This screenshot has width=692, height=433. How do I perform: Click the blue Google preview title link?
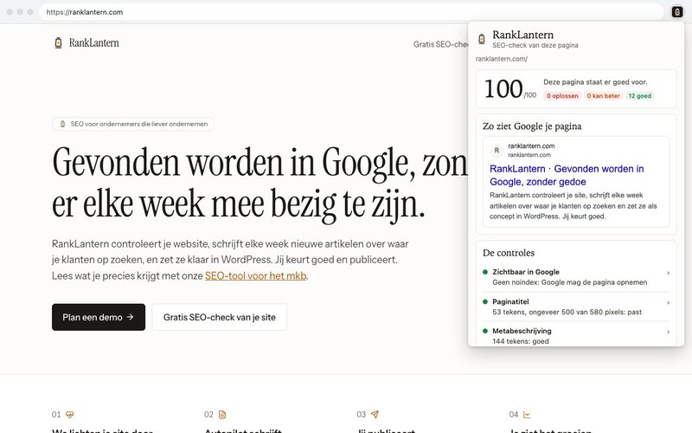(567, 175)
